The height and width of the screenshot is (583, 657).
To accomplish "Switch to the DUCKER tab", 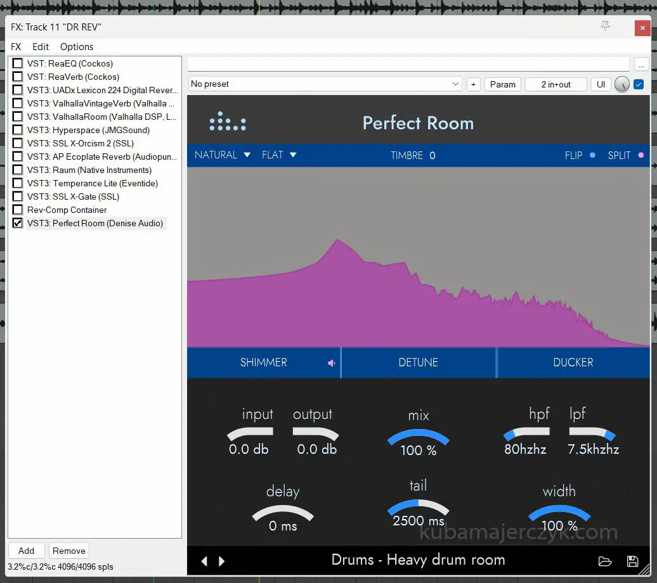I will pyautogui.click(x=573, y=362).
